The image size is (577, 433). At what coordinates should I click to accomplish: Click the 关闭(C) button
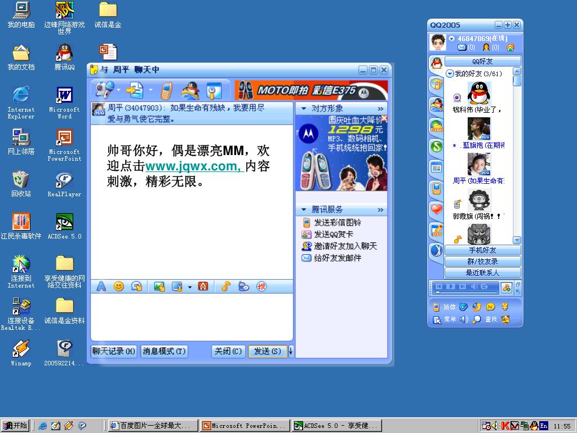click(x=228, y=351)
